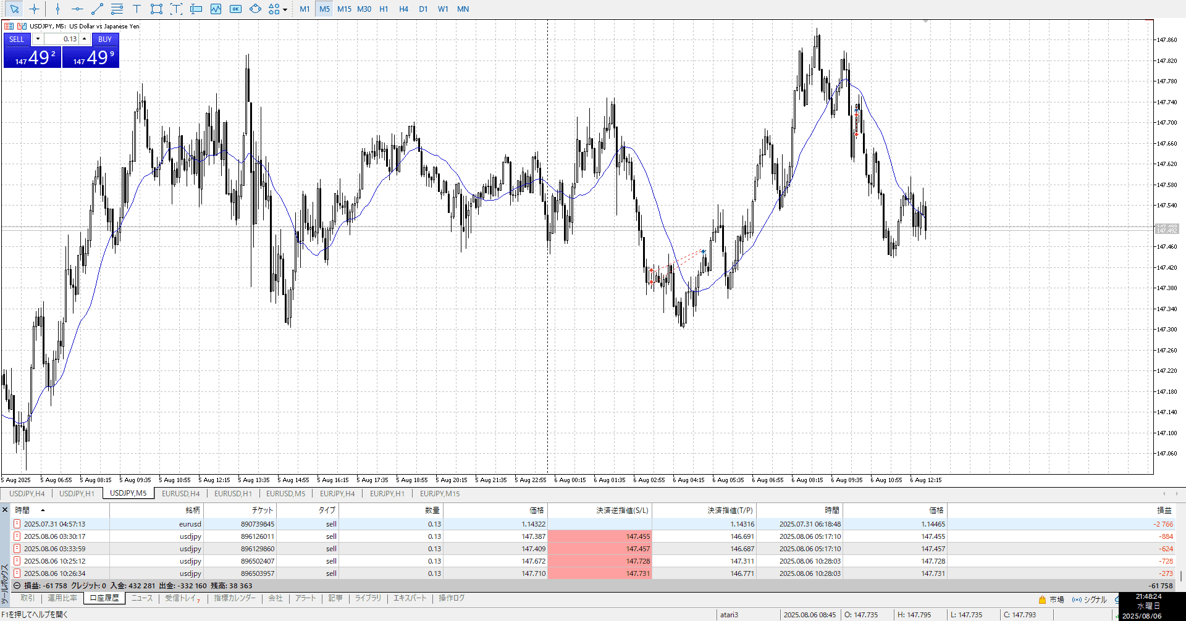Collapse the profit summary row
This screenshot has height=621, width=1186.
click(x=17, y=586)
